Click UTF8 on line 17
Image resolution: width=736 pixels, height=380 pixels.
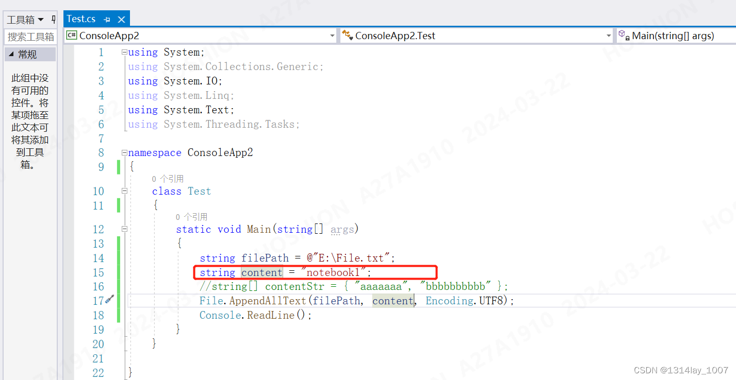(x=491, y=301)
